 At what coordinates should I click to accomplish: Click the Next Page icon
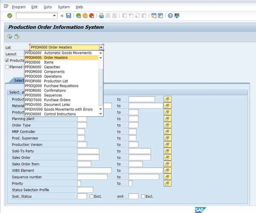[138, 16]
